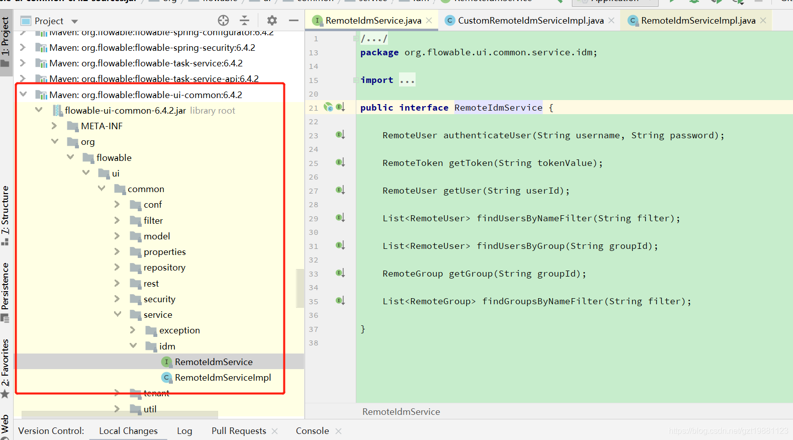Expand the META-INF folder
The height and width of the screenshot is (440, 793).
54,126
